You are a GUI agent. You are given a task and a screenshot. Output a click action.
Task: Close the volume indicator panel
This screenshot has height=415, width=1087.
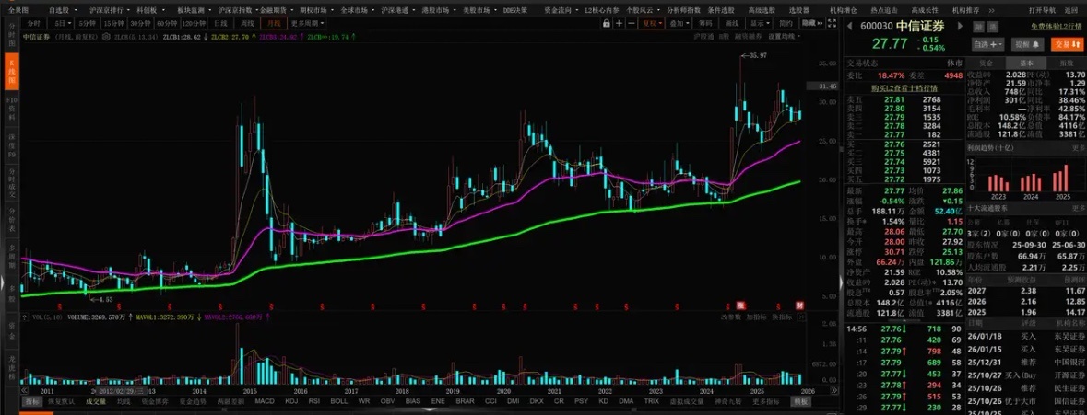pos(802,317)
